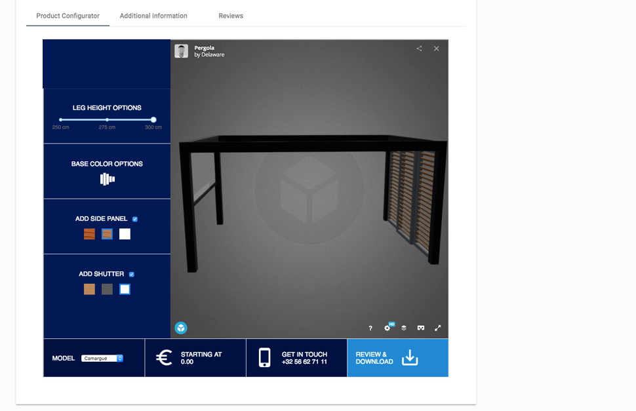The image size is (636, 411).
Task: Switch to the Additional information tab
Action: click(153, 16)
